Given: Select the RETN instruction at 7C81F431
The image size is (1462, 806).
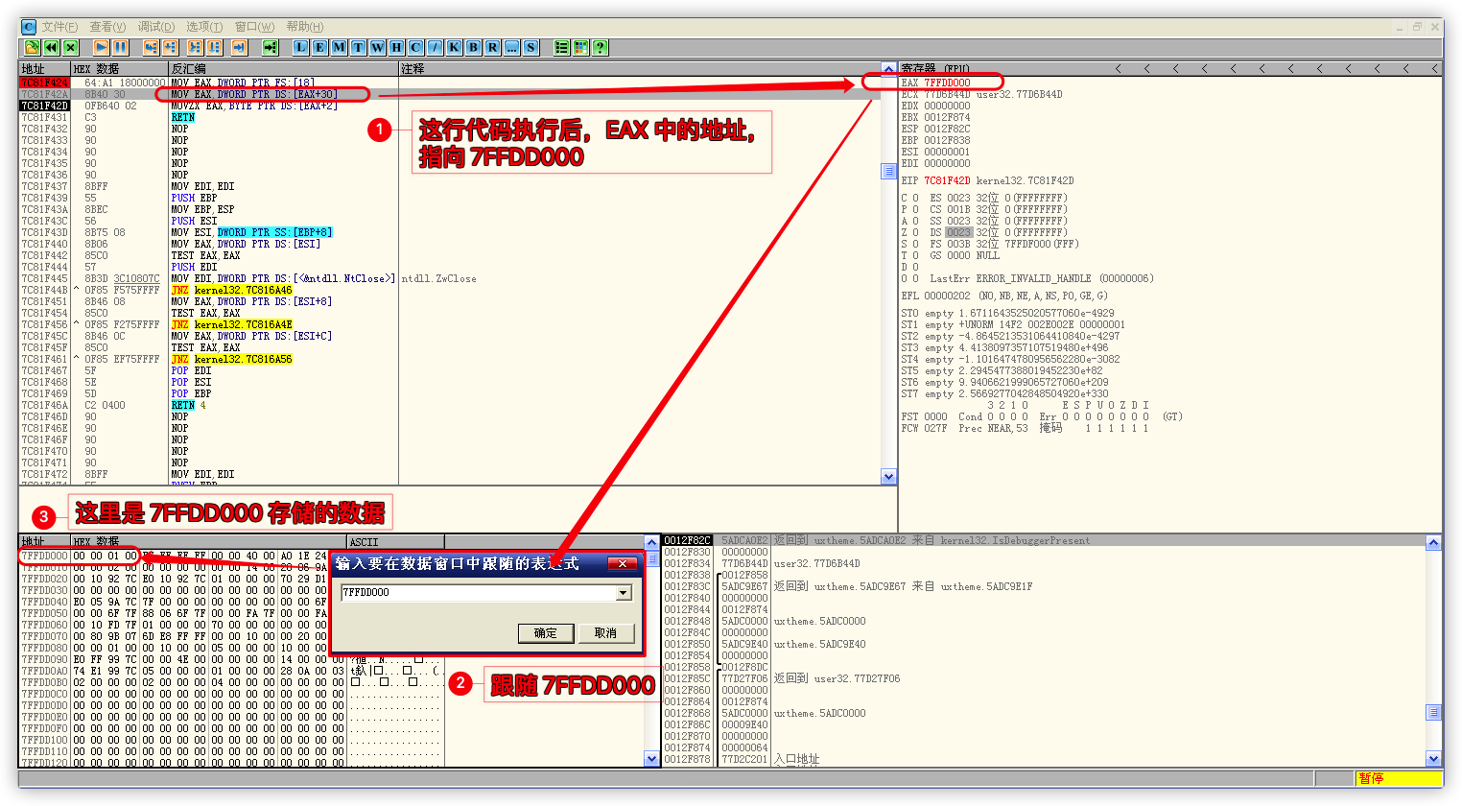Looking at the screenshot, I should [183, 117].
